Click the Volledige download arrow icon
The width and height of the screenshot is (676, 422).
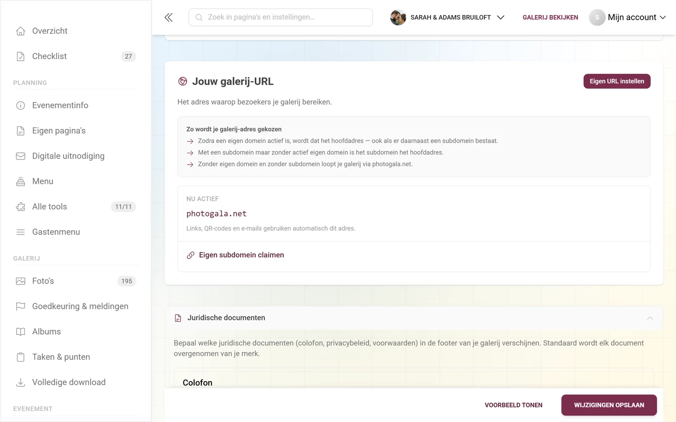point(21,383)
